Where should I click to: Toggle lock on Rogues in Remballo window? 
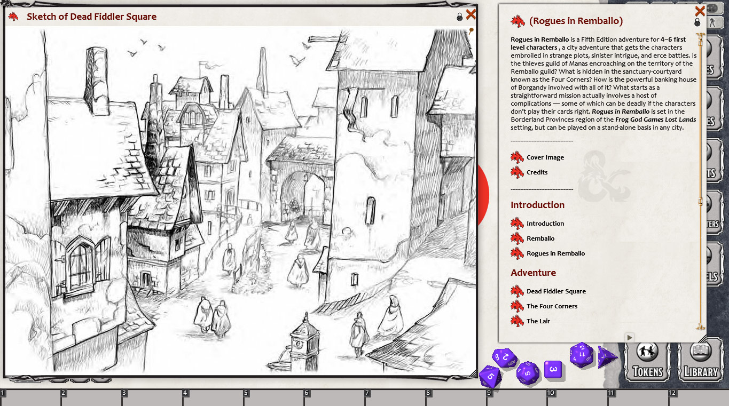click(697, 22)
